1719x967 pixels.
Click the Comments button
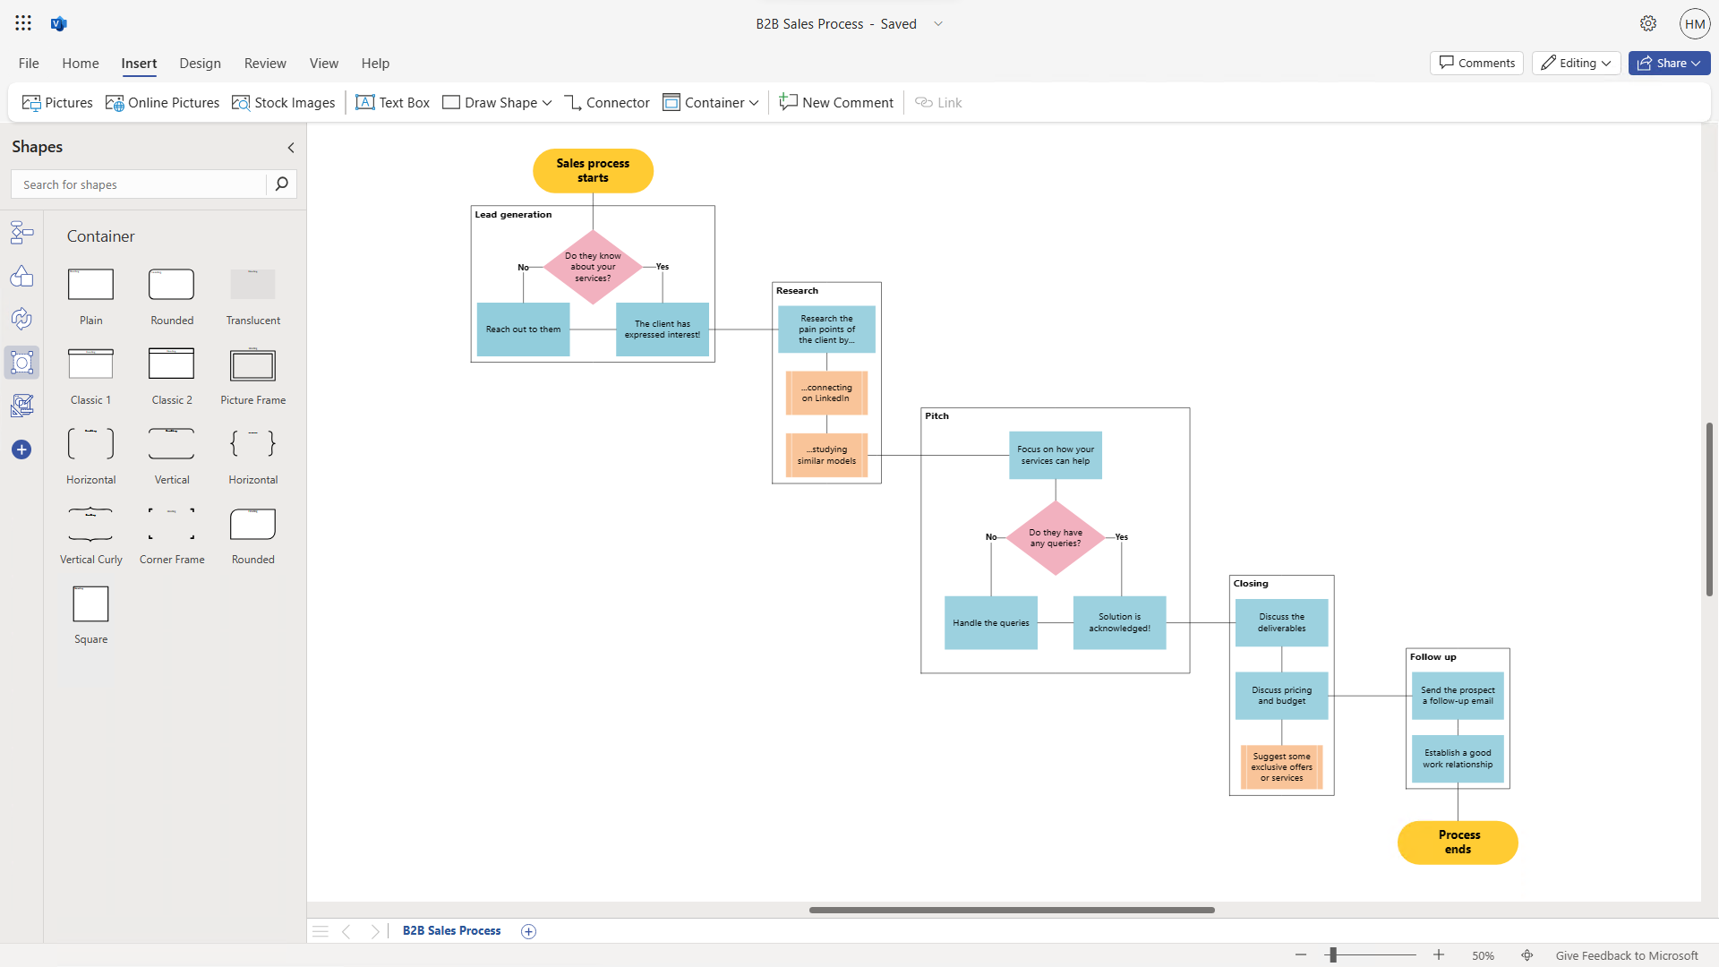tap(1477, 63)
